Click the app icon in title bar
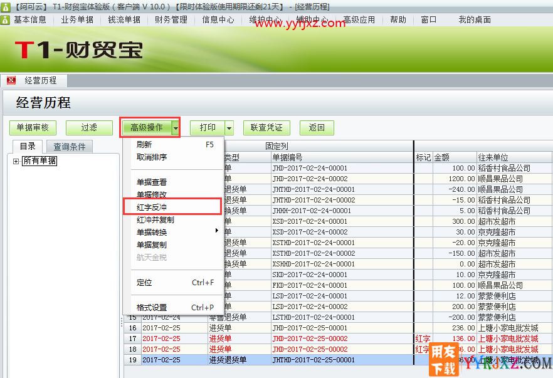Screen dimensions: 553x378 pyautogui.click(x=5, y=6)
